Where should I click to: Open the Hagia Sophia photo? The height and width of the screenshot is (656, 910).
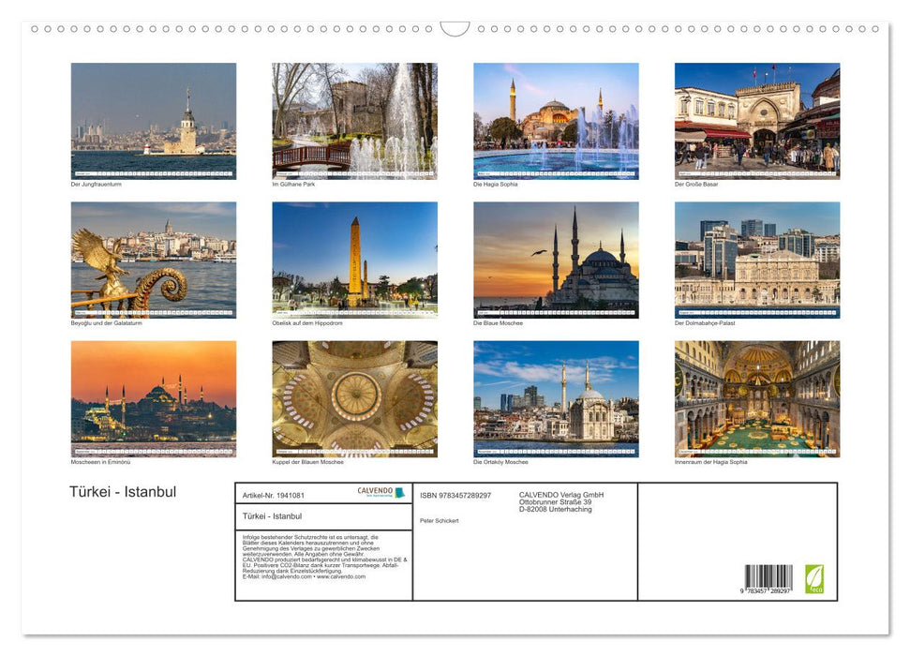point(556,119)
